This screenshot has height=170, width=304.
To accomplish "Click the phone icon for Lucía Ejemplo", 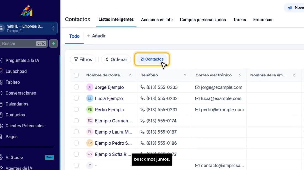I will click(143, 98).
